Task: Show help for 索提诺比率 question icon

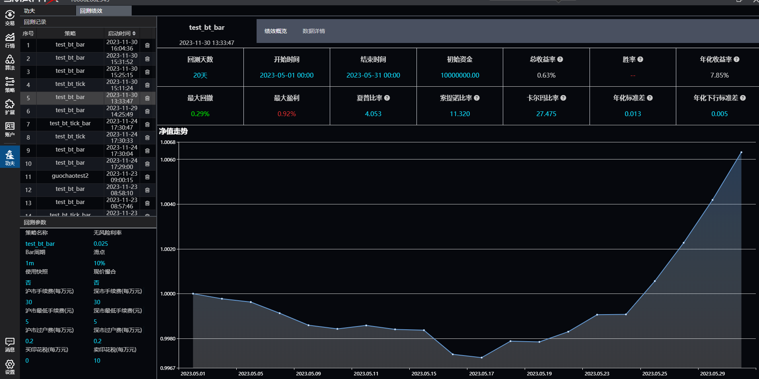Action: pos(477,98)
